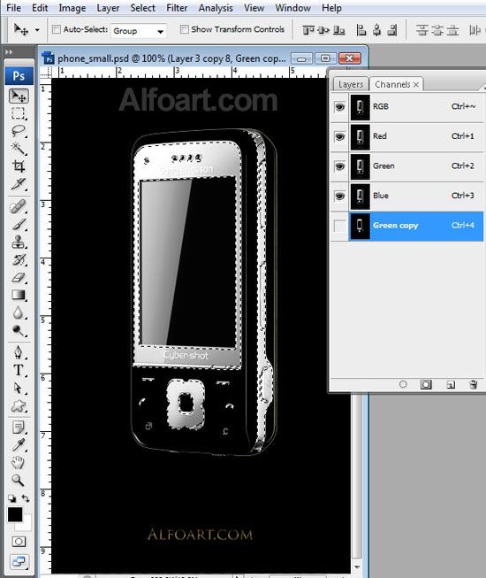Select the Eraser tool
This screenshot has width=486, height=578.
(19, 277)
